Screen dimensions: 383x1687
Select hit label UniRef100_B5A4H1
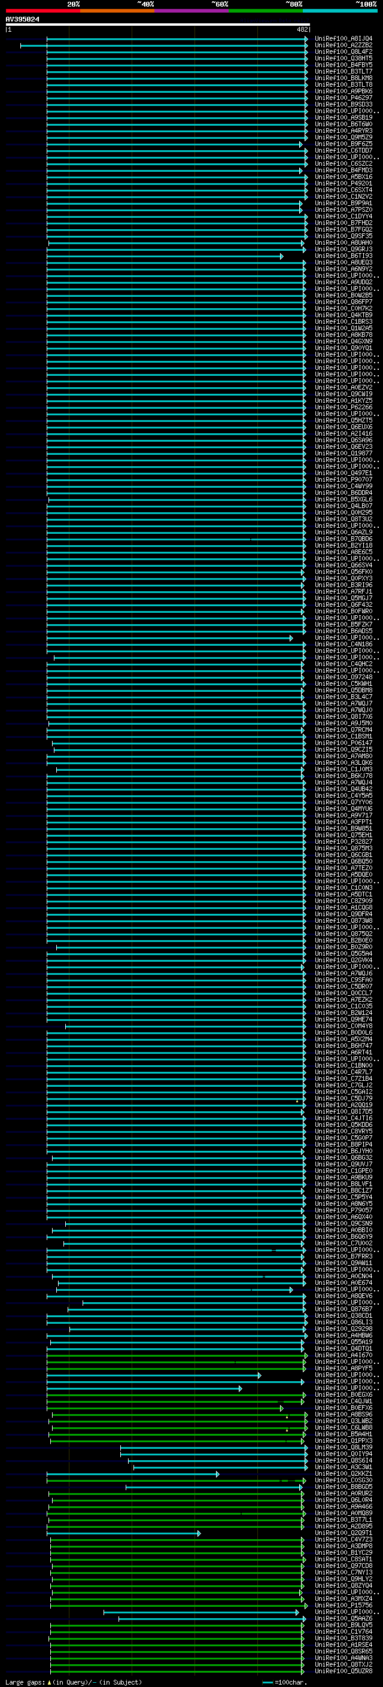point(344,1433)
